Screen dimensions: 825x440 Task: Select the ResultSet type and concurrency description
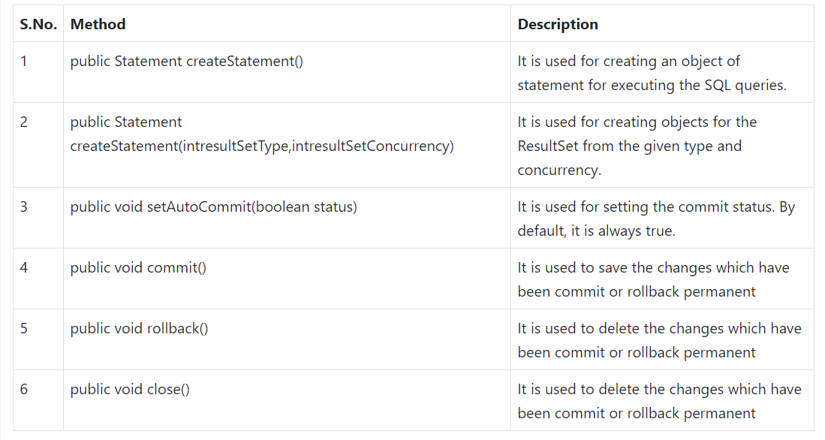click(x=637, y=146)
